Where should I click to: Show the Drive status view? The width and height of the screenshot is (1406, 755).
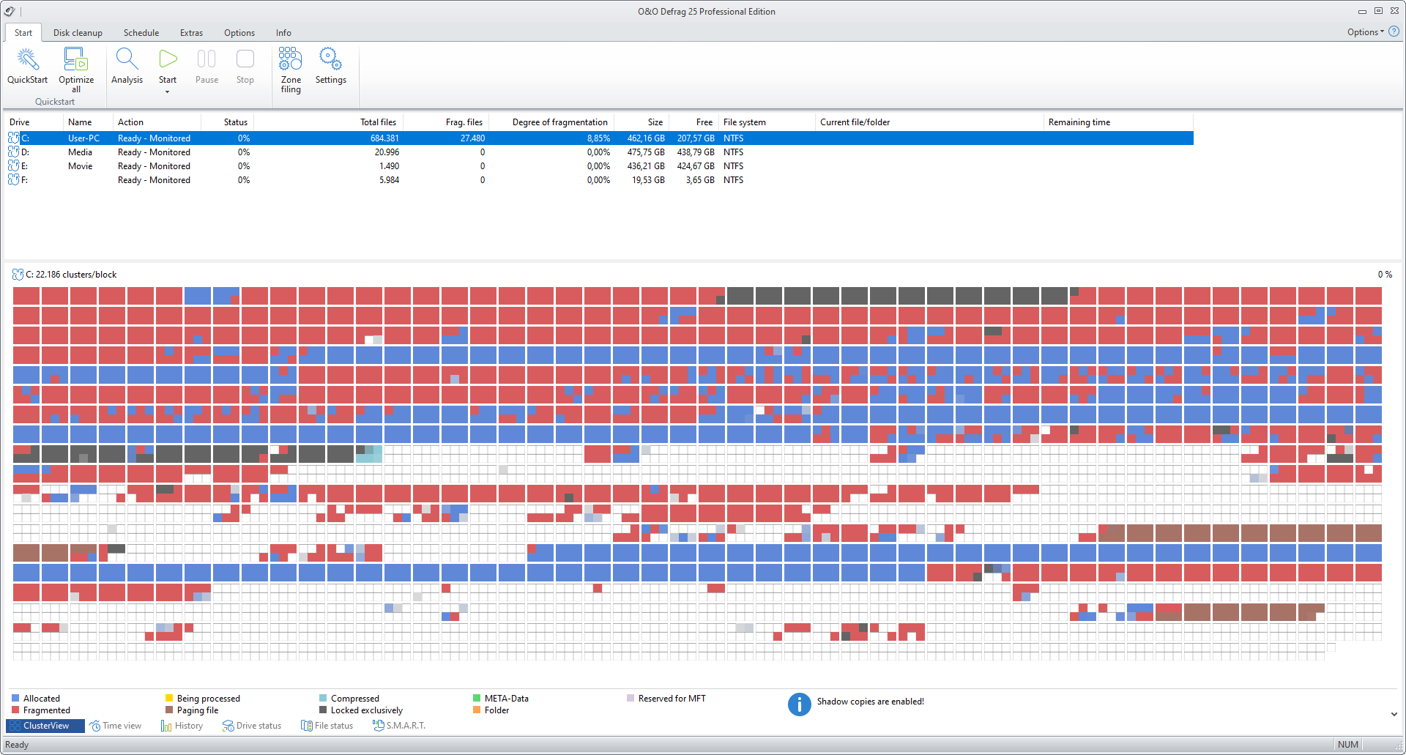tap(252, 726)
